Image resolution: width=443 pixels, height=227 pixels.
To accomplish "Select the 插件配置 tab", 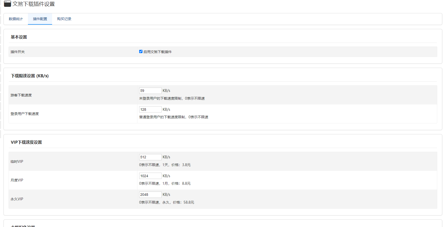I will [40, 19].
